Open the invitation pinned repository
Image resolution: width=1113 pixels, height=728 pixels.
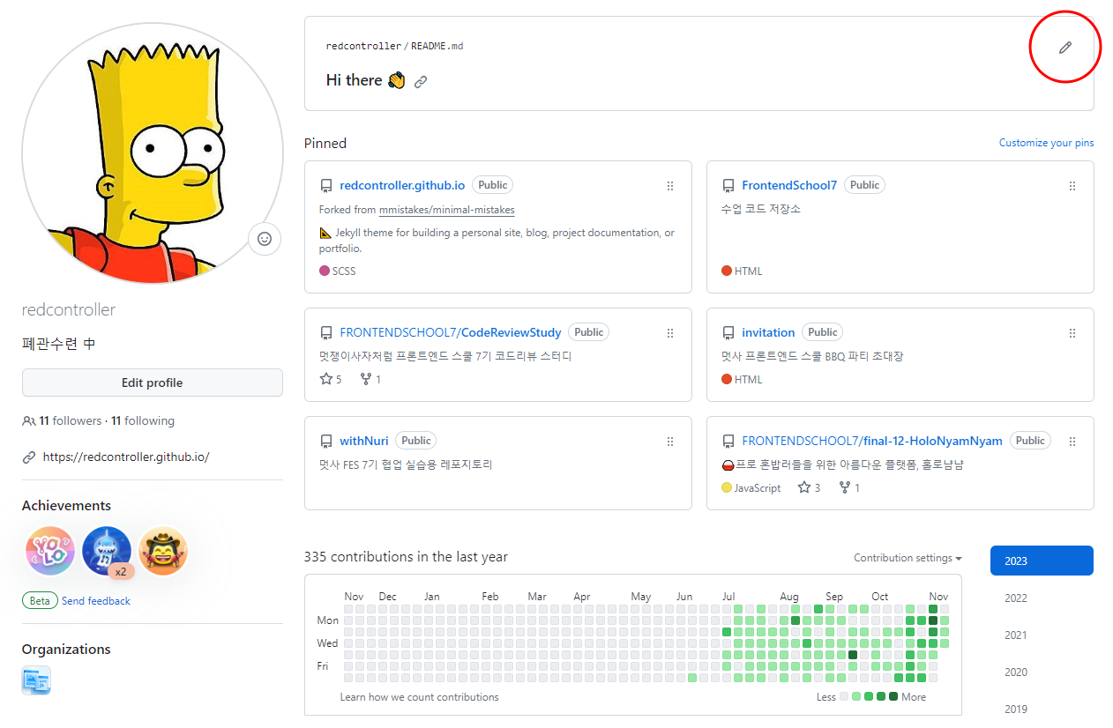768,332
